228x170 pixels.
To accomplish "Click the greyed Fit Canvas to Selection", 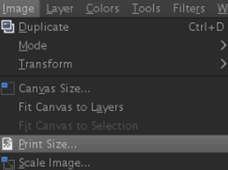I will tap(78, 126).
